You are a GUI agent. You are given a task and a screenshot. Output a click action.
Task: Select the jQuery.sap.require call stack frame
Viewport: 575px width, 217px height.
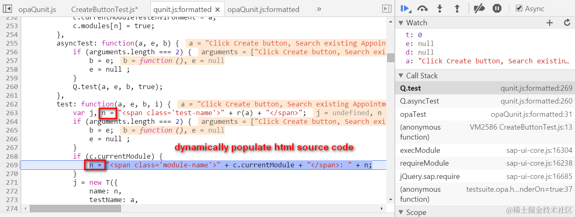[x=485, y=176]
